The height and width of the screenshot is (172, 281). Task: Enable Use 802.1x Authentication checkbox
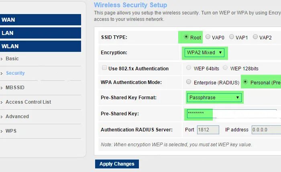pos(105,68)
